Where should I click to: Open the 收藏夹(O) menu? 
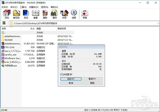(x=34, y=7)
